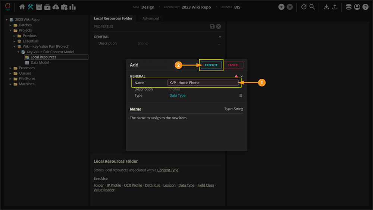This screenshot has height=210, width=373.
Task: Collapse the General section in the Add dialog
Action: [242, 76]
